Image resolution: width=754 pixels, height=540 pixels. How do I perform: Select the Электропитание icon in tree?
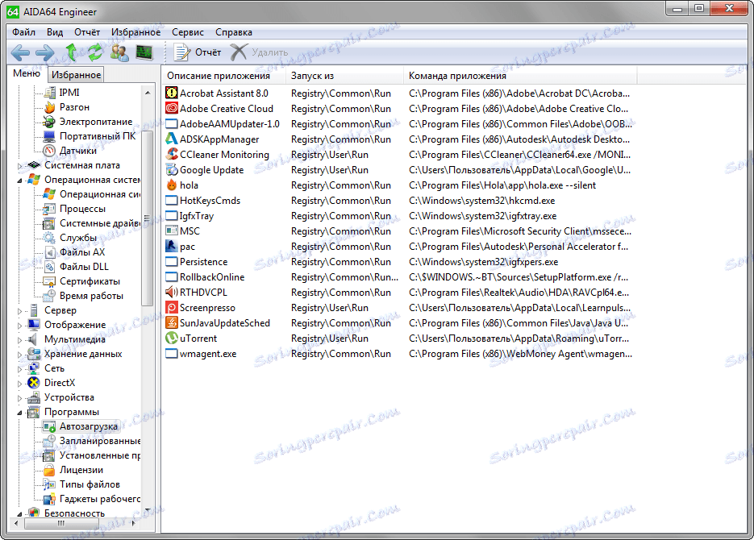click(49, 122)
